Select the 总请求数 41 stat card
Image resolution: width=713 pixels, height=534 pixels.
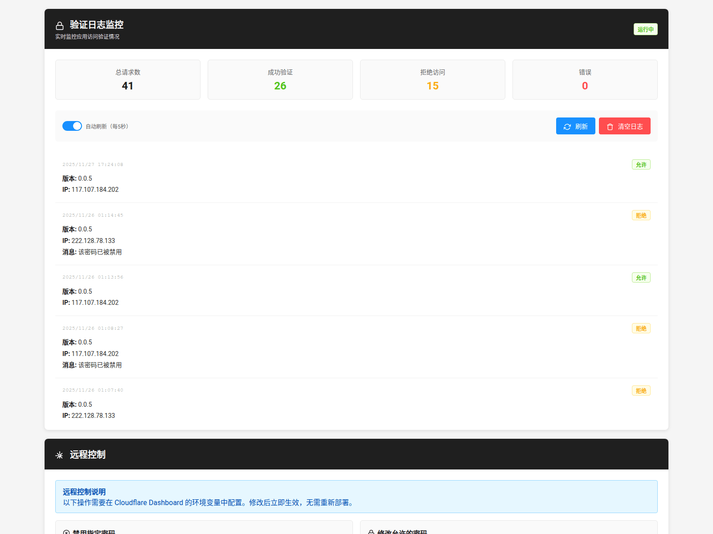128,80
